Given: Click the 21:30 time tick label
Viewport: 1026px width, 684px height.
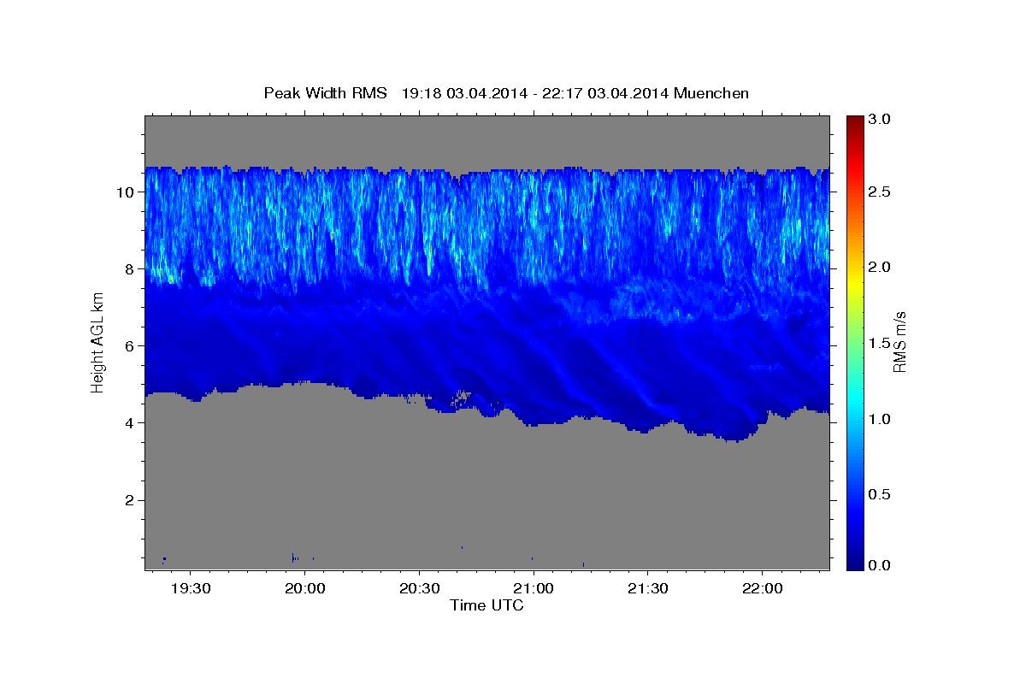Looking at the screenshot, I should click(x=647, y=589).
